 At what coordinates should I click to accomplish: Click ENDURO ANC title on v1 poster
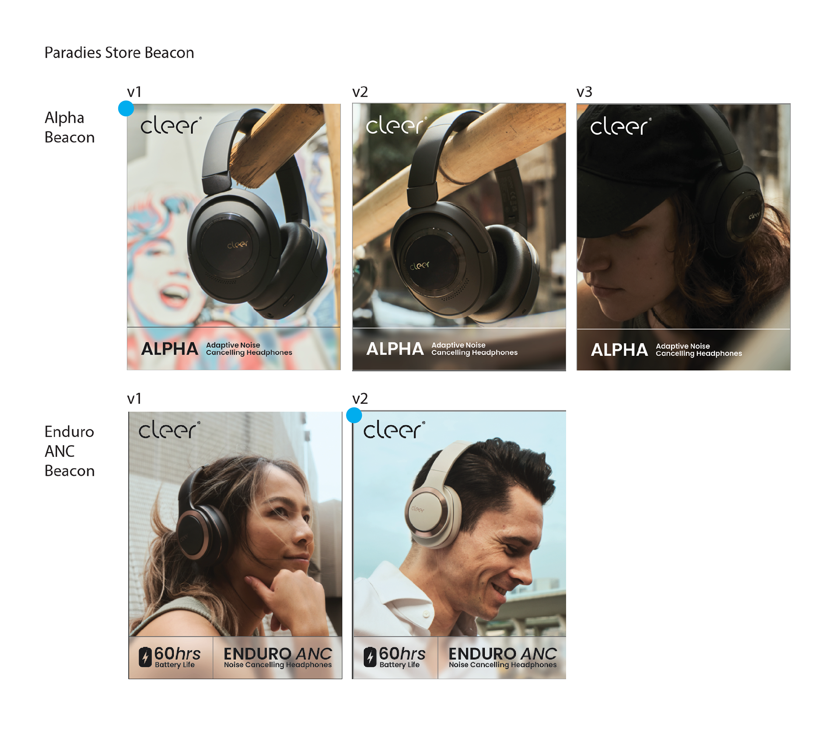point(277,654)
